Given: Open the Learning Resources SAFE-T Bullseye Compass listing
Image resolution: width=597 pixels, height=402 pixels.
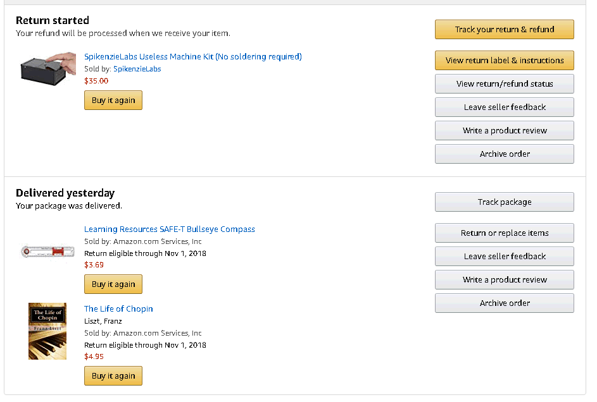Looking at the screenshot, I should coord(169,229).
